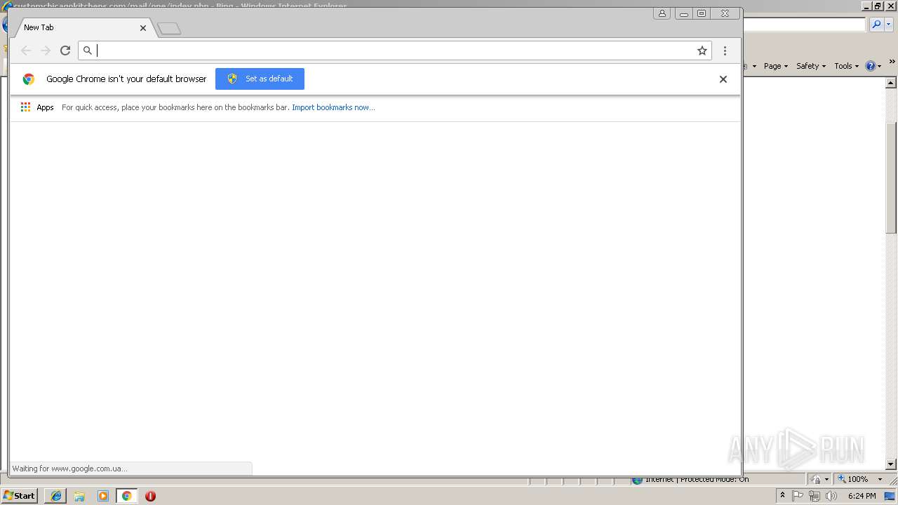Screen dimensions: 898x505
Task: Open the Internet Explorer zoom level dropdown
Action: [x=880, y=479]
